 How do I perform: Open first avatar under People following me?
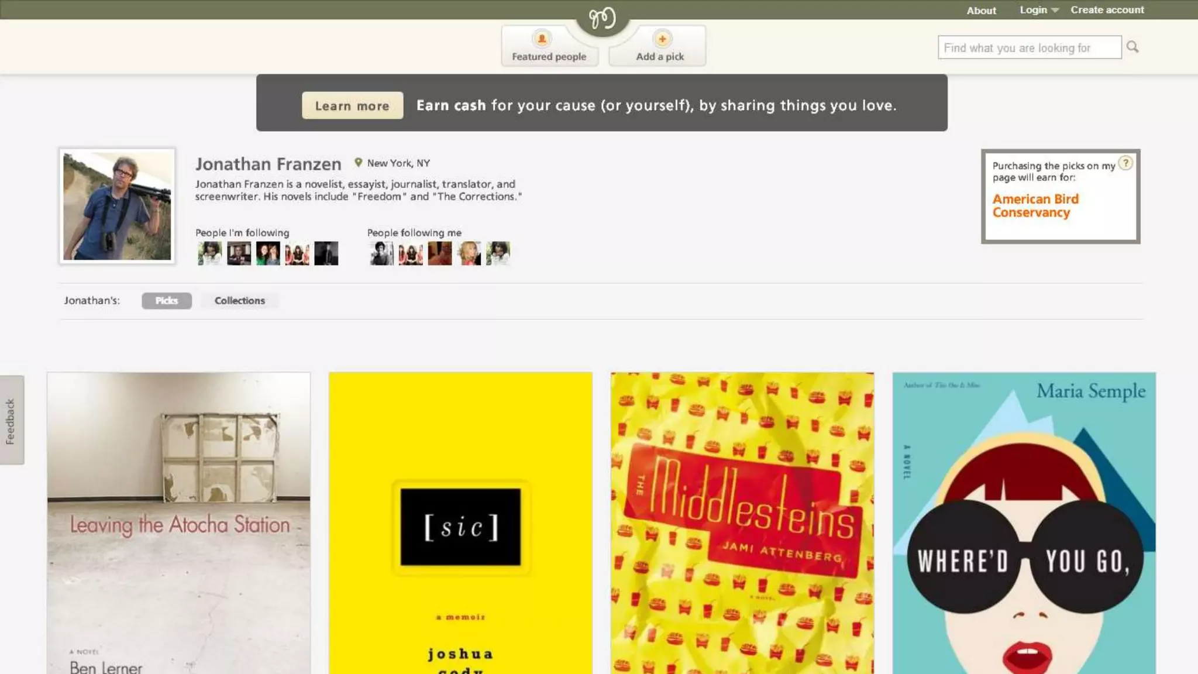click(x=381, y=253)
